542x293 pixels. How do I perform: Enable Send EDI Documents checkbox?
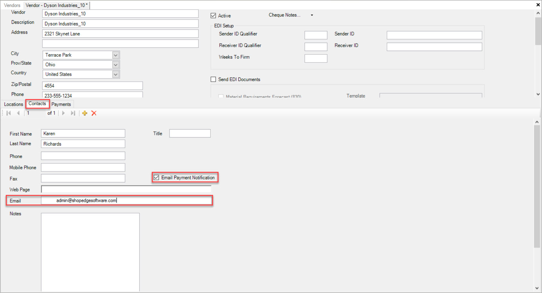tap(213, 79)
